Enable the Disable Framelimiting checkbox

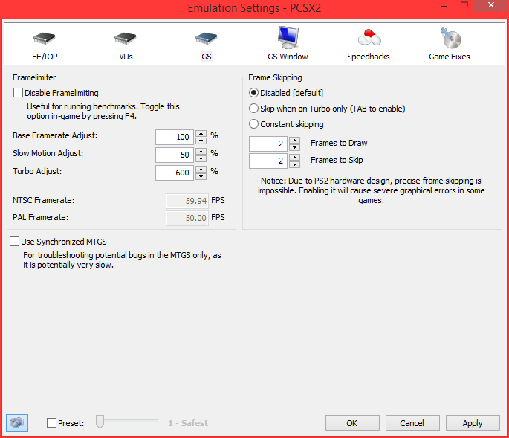[19, 93]
